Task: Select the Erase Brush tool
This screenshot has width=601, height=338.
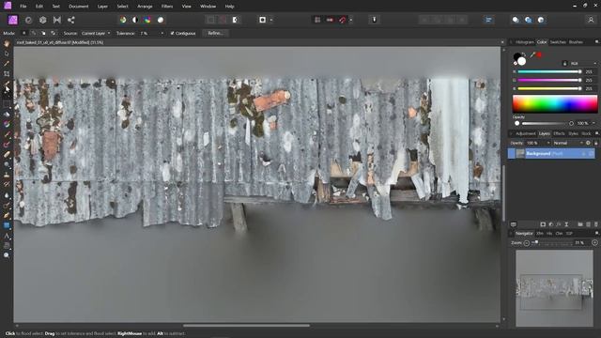Action: pyautogui.click(x=7, y=154)
